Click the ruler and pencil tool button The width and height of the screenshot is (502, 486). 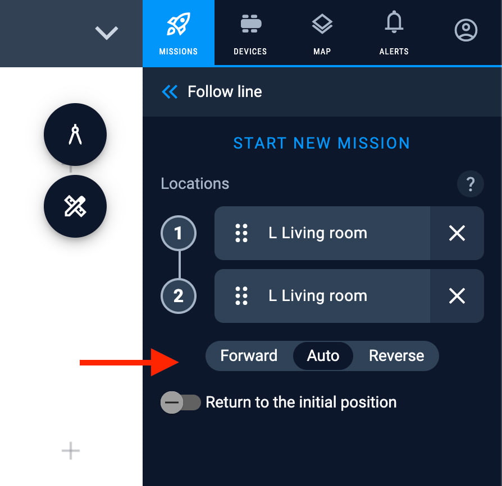tap(75, 206)
